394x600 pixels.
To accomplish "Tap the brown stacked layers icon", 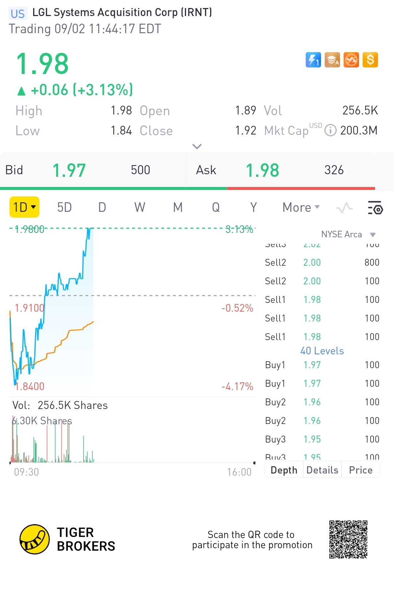I will pos(332,60).
